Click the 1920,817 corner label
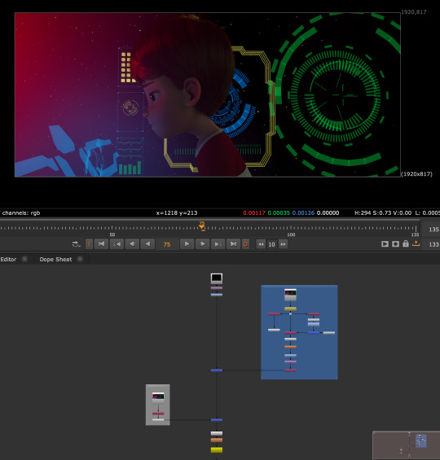The width and height of the screenshot is (440, 460). pyautogui.click(x=414, y=12)
